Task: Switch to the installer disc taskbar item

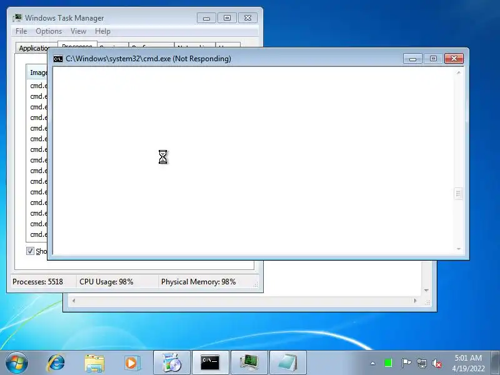Action: pos(171,362)
